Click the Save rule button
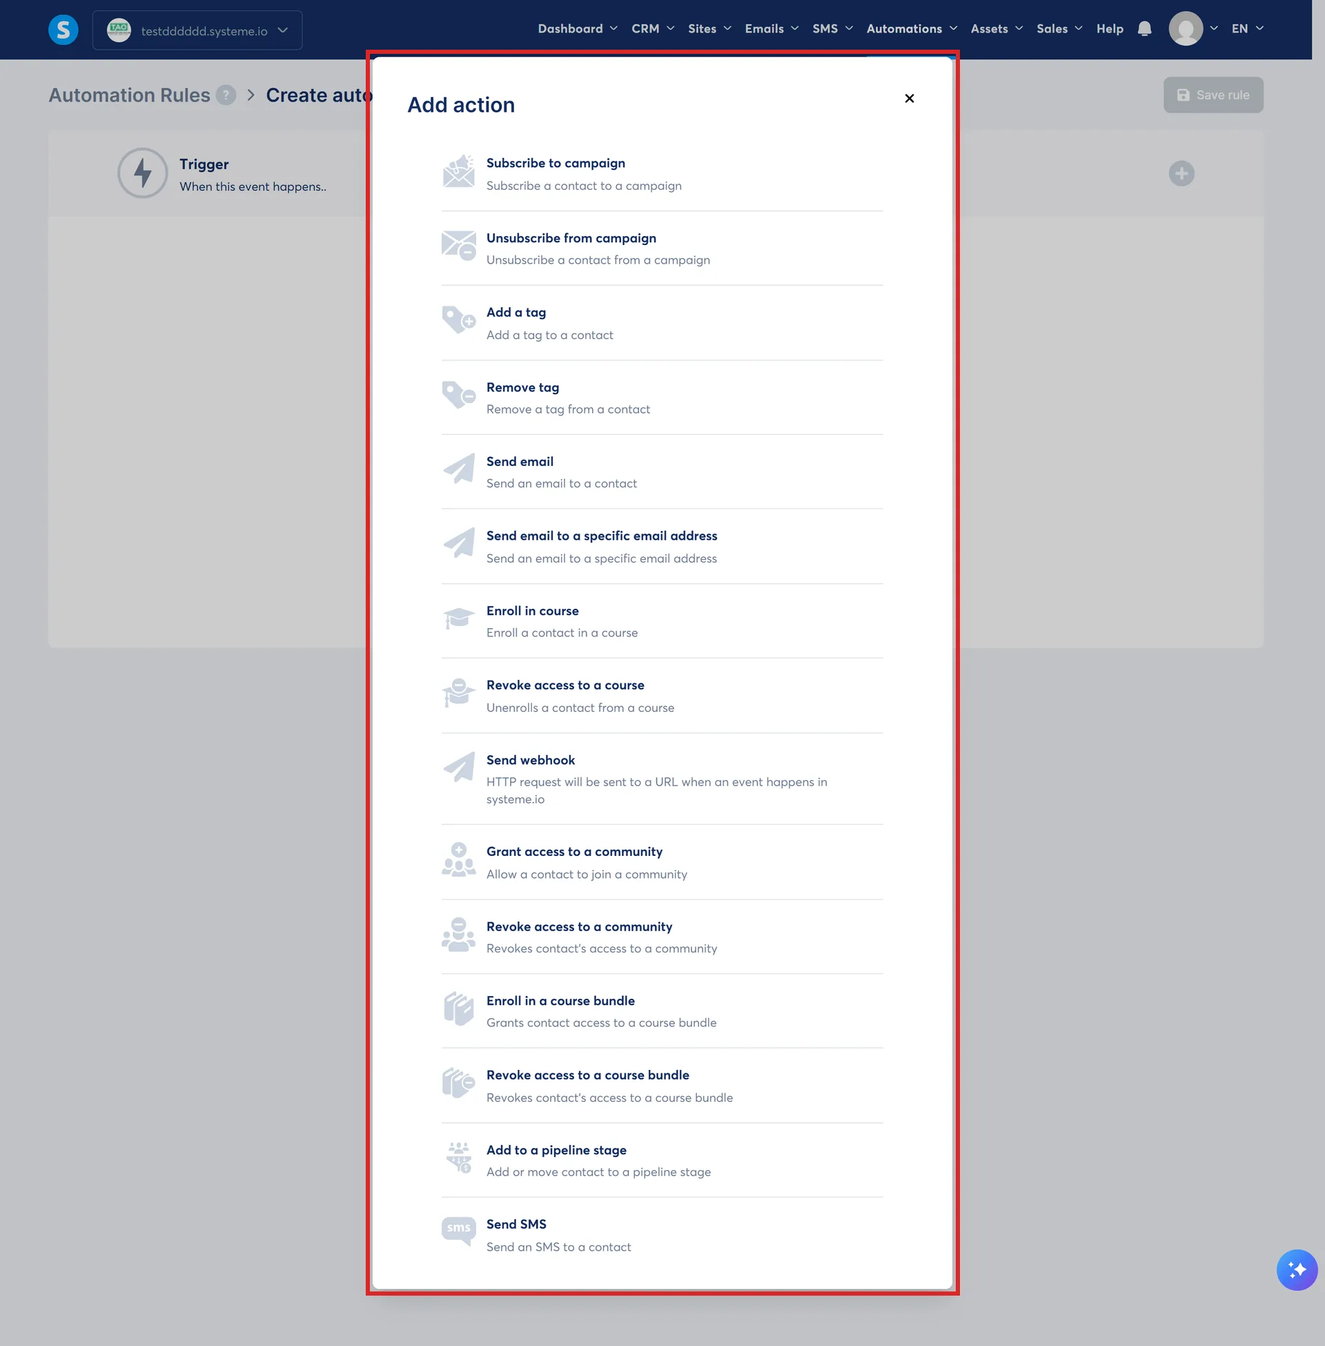 point(1213,95)
